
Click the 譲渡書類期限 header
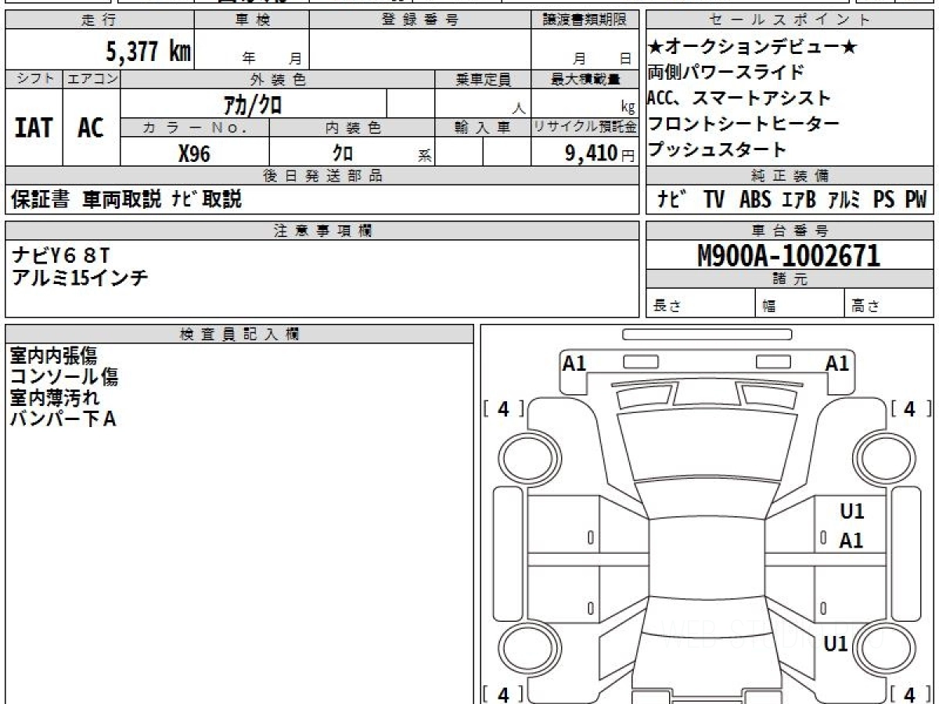[585, 20]
